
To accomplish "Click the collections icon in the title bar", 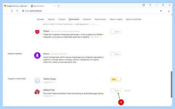I will pos(143,5).
